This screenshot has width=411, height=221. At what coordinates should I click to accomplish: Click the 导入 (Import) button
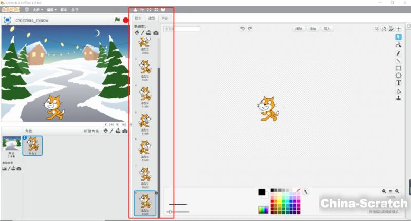[327, 29]
